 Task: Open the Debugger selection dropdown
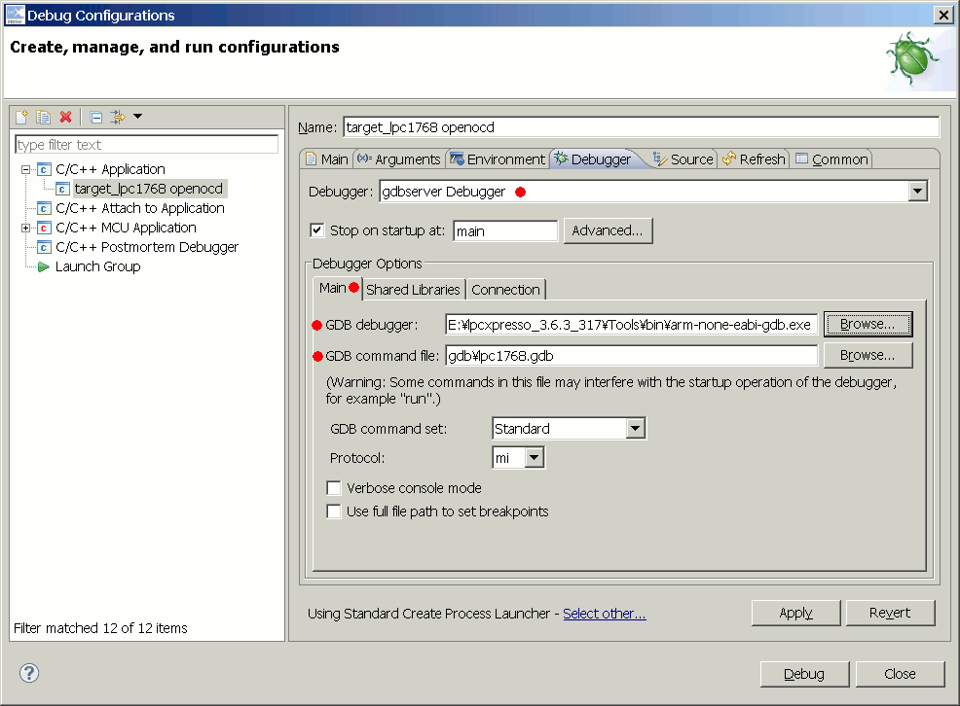pyautogui.click(x=916, y=192)
